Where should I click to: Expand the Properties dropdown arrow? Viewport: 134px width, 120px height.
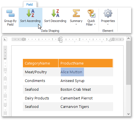[108, 25]
